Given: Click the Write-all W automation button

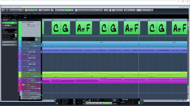Looking at the screenshot, I should coord(34,10).
